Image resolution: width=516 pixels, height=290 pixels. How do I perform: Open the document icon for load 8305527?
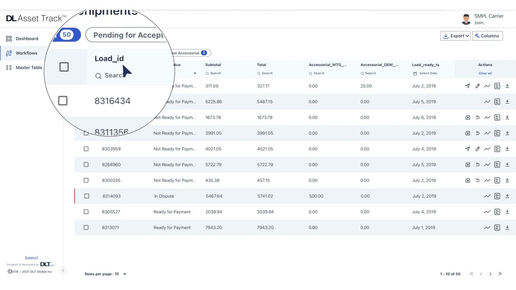497,211
